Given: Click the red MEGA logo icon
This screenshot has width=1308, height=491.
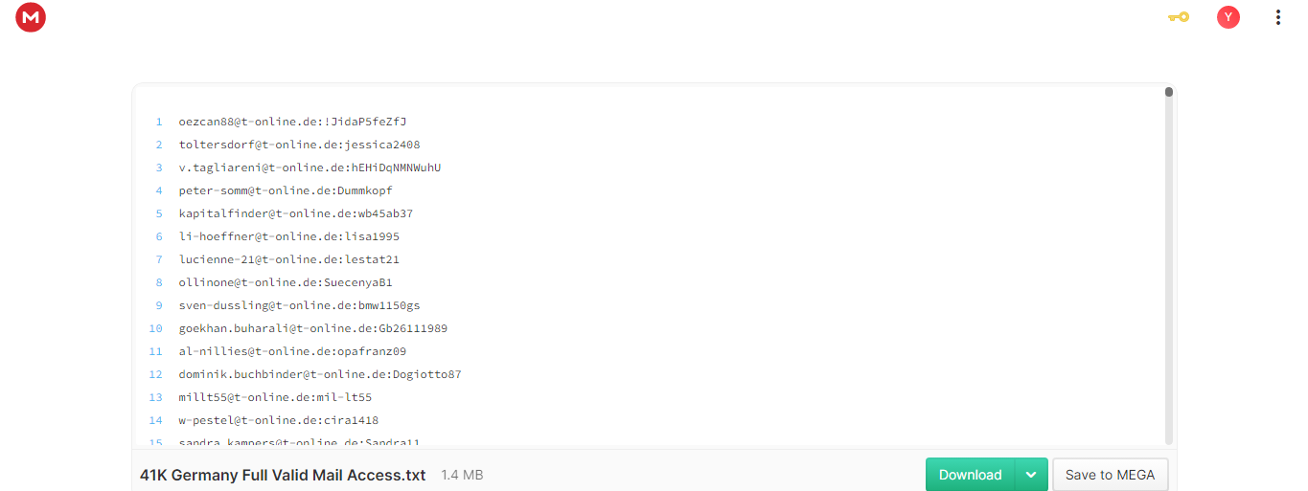Looking at the screenshot, I should tap(31, 17).
